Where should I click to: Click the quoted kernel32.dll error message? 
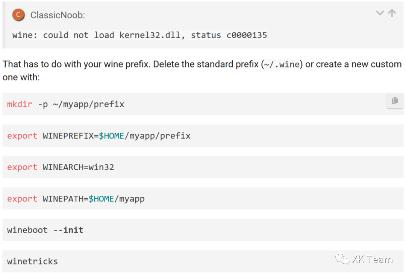pyautogui.click(x=139, y=35)
